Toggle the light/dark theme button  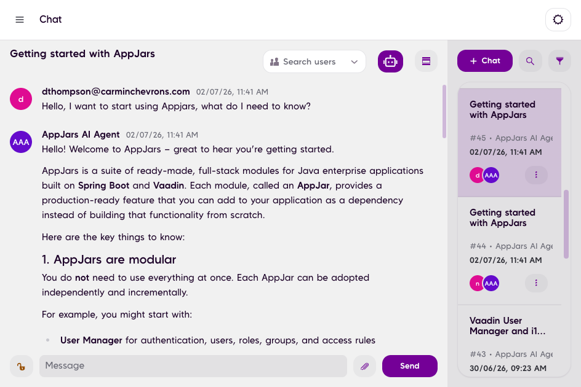tap(558, 20)
